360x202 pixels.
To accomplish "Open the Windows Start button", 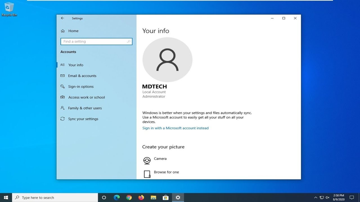I will [x=6, y=198].
